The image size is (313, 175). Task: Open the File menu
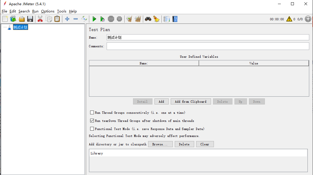click(4, 11)
